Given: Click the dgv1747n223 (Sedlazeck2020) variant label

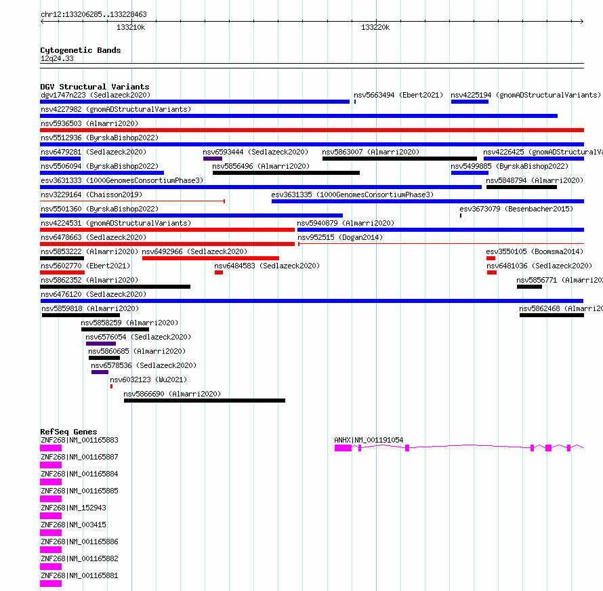Looking at the screenshot, I should (x=96, y=95).
